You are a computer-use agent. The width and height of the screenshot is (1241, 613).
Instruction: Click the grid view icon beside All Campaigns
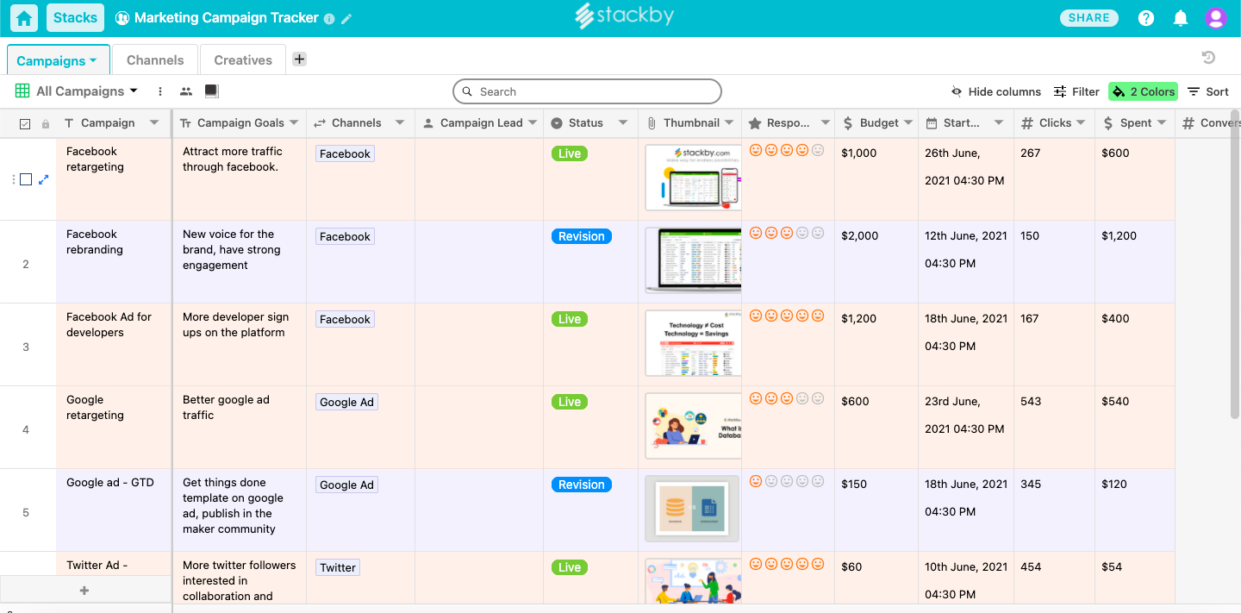(22, 91)
